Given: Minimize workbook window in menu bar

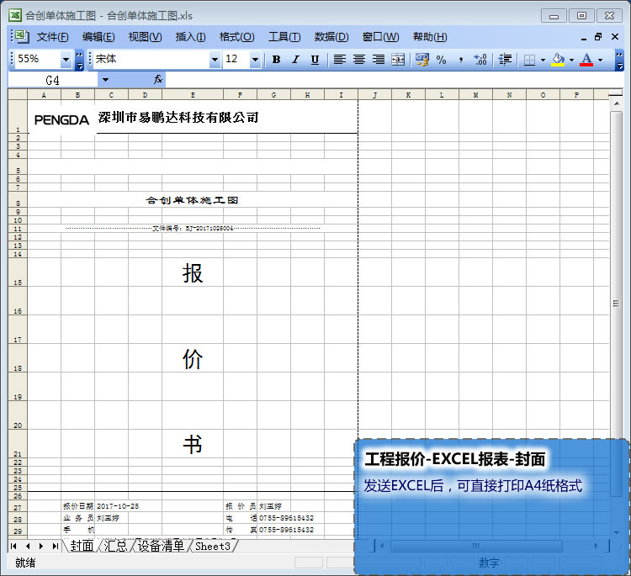Looking at the screenshot, I should [x=584, y=37].
